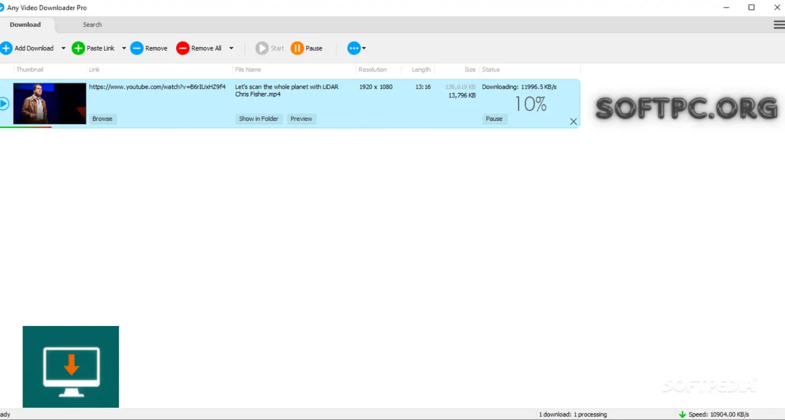Click the file name 'Let's scan the whole planet'
Image resolution: width=785 pixels, height=420 pixels.
pos(287,90)
